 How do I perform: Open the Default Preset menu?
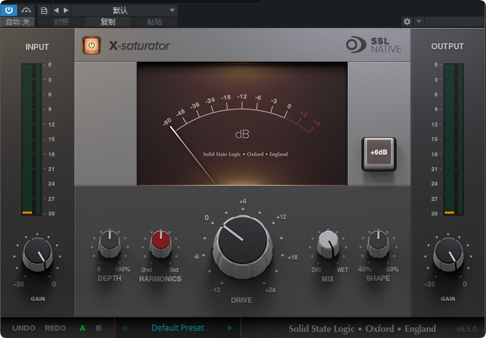pyautogui.click(x=178, y=328)
